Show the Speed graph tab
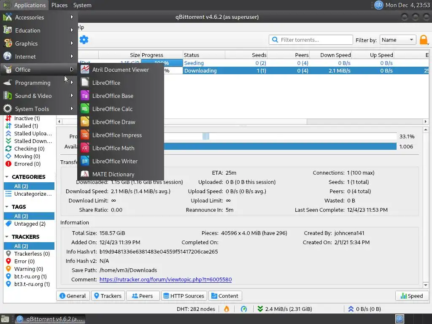Screen dimensions: 432x324 coord(412,296)
